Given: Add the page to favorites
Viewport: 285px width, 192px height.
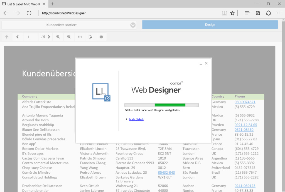Looking at the screenshot, I should click(232, 13).
